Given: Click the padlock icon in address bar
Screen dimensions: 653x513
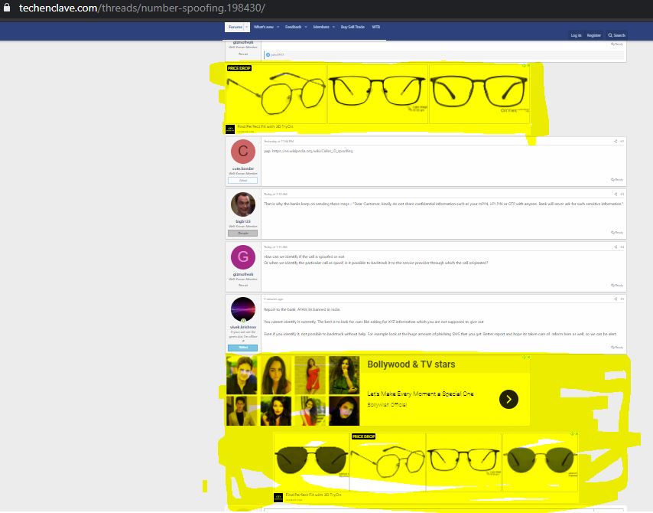Looking at the screenshot, I should [7, 8].
